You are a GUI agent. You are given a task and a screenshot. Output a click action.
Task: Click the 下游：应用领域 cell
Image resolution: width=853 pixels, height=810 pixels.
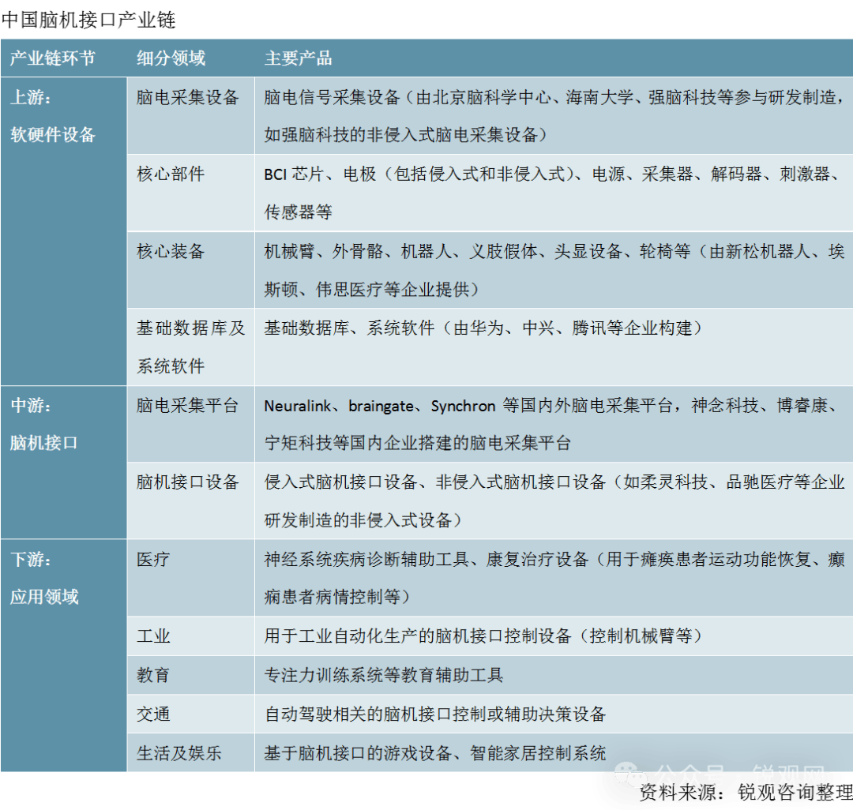(44, 578)
